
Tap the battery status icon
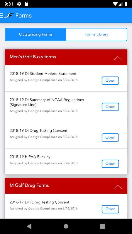[126, 4]
